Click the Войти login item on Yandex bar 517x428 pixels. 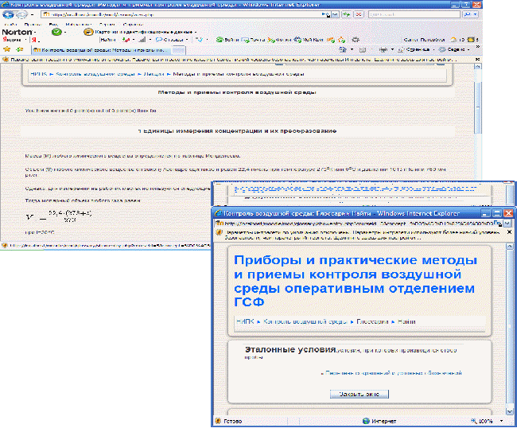pos(227,40)
